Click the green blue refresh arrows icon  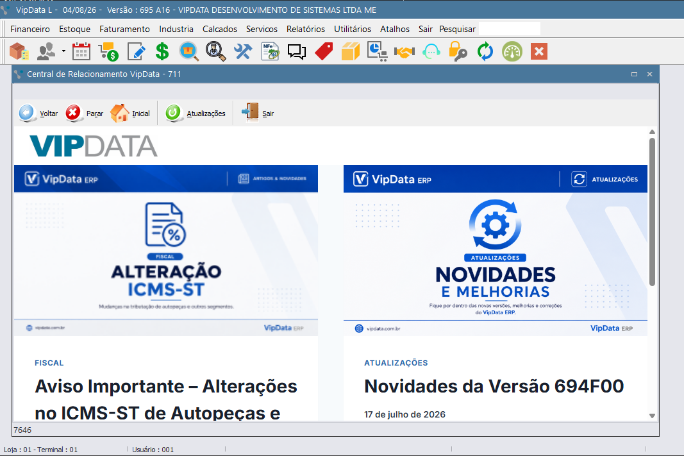[x=485, y=51]
